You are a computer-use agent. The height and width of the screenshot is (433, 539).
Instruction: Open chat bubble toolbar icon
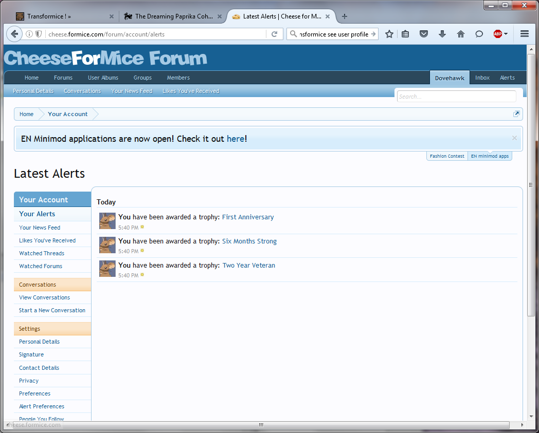pyautogui.click(x=479, y=34)
